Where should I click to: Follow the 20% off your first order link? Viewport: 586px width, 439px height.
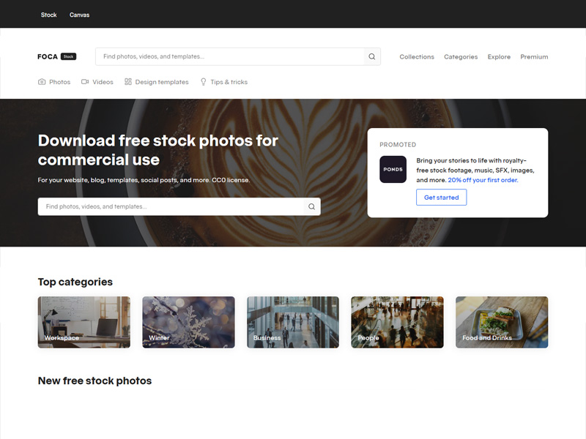click(x=483, y=180)
